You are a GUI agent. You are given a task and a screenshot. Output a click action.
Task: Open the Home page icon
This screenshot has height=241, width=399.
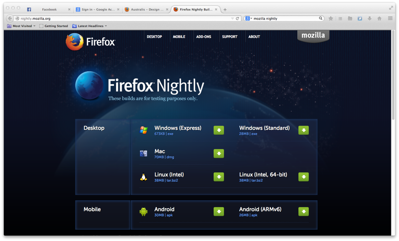click(379, 18)
